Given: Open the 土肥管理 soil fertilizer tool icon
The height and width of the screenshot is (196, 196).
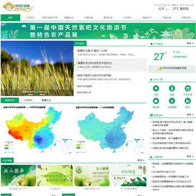Looking at the screenshot, I should pos(171,101).
